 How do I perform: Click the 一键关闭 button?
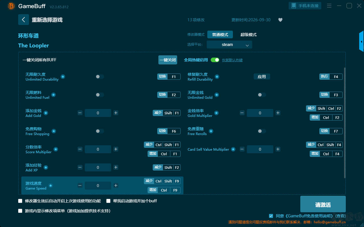tap(168, 60)
